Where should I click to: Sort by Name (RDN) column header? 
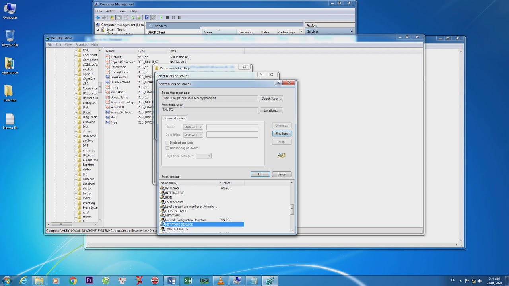click(x=188, y=183)
